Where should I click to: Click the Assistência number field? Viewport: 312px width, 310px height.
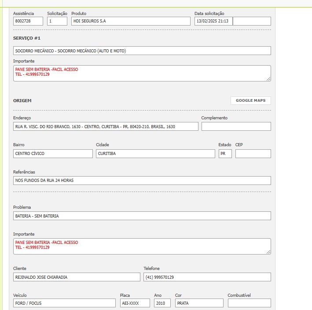point(28,21)
